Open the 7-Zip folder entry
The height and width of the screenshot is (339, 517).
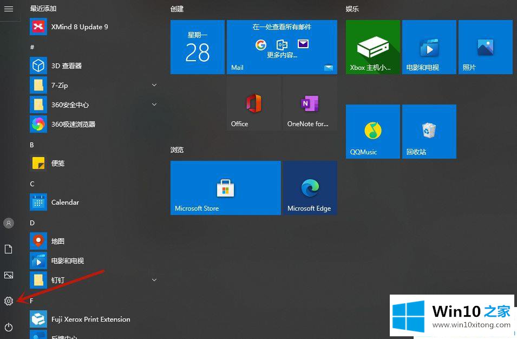[93, 85]
